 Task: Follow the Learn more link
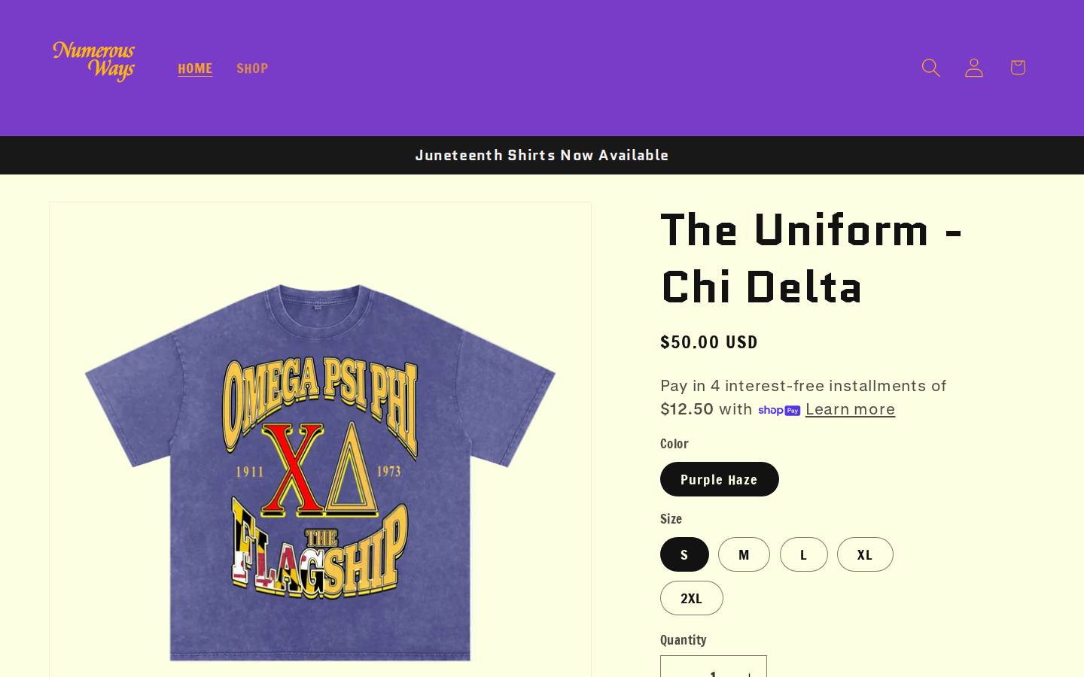coord(850,409)
